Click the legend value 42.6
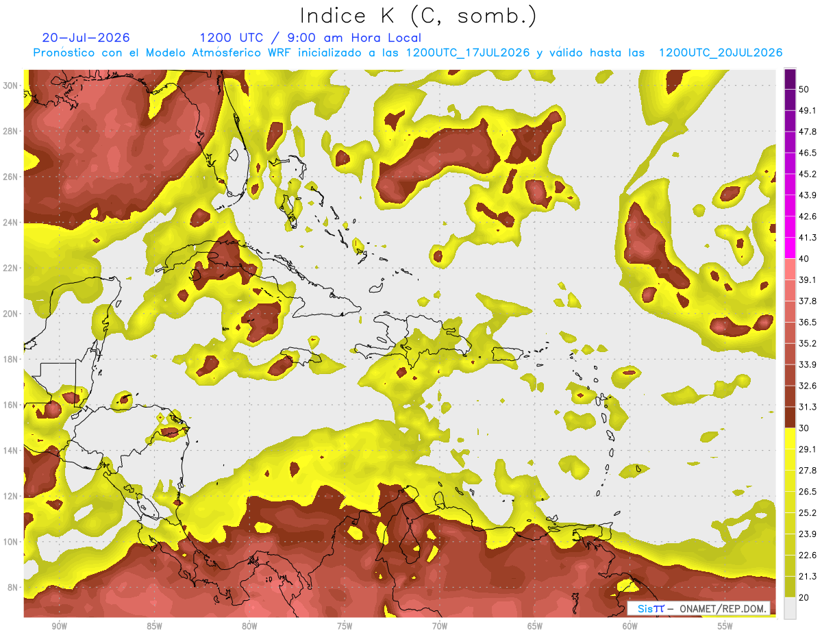Viewport: 822px width, 635px height. tap(807, 216)
